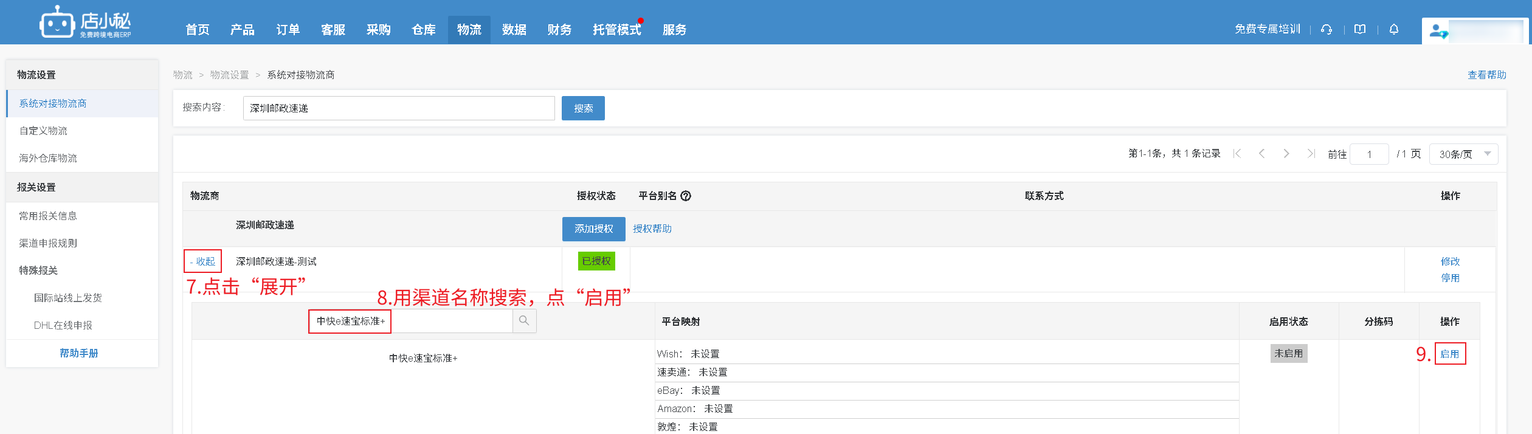
Task: Go to previous page arrow
Action: pos(1262,154)
